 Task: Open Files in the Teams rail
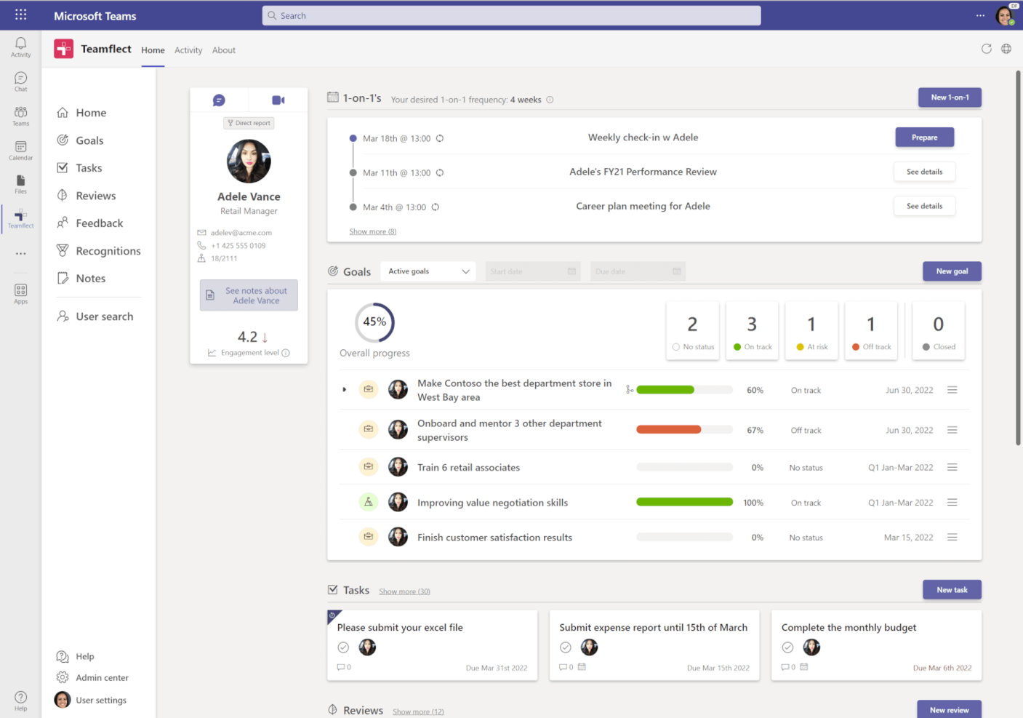click(x=20, y=184)
